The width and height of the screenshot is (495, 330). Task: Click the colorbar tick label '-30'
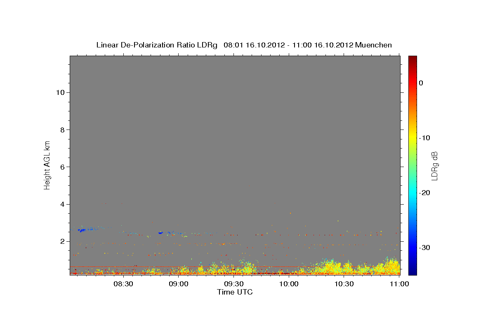pyautogui.click(x=425, y=247)
